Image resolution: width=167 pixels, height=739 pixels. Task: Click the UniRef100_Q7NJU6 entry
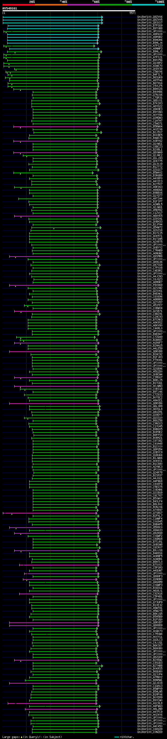150,95
